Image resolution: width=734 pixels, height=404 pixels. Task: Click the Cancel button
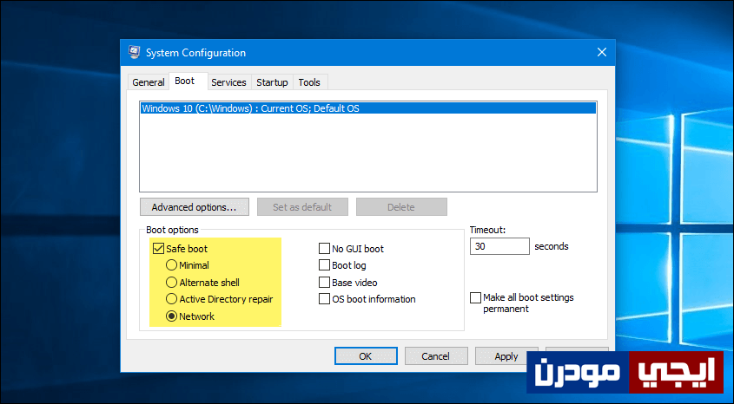click(x=436, y=356)
